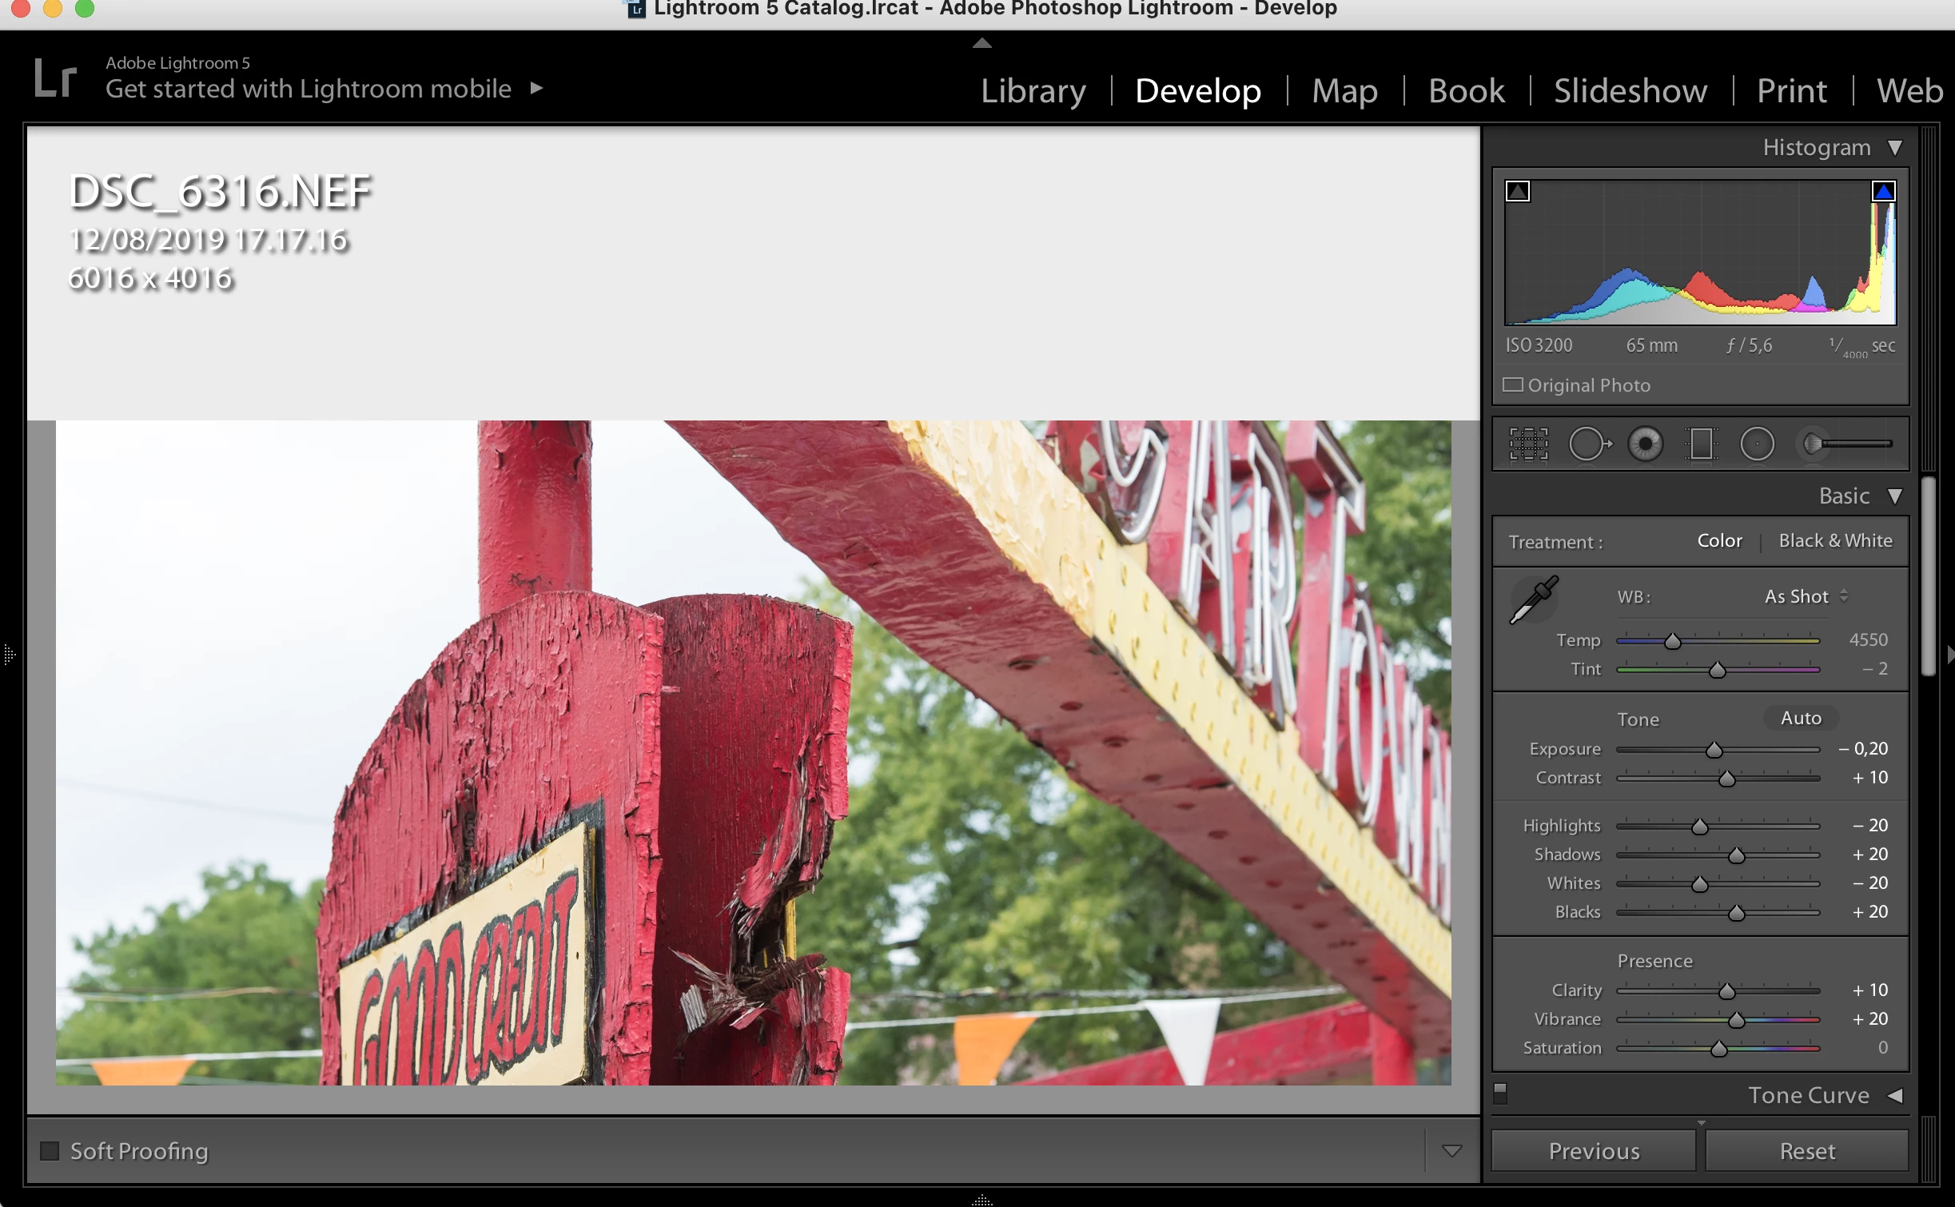Open the toolbar content dropdown triangle
1955x1207 pixels.
point(1451,1150)
